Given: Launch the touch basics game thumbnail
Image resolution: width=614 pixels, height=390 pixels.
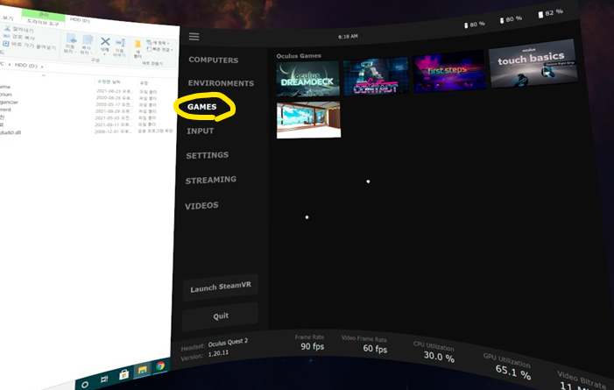Looking at the screenshot, I should pyautogui.click(x=533, y=63).
